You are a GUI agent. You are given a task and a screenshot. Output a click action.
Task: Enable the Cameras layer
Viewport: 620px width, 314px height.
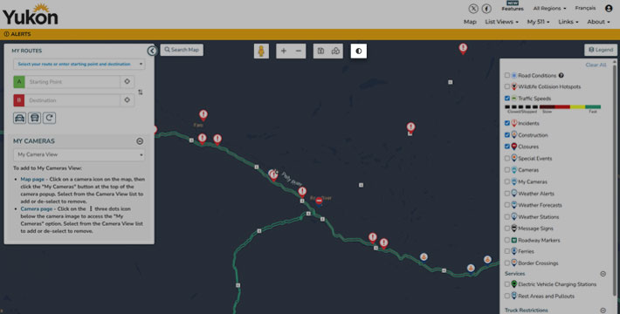(x=506, y=170)
